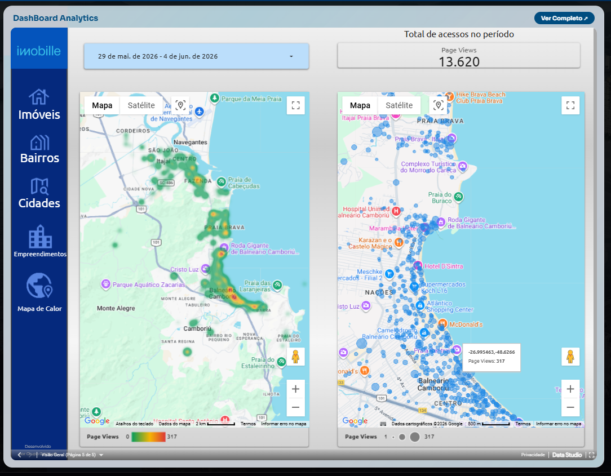Screen dimensions: 611x476
Task: Click the Page Views 317 tooltip
Action: tap(491, 358)
